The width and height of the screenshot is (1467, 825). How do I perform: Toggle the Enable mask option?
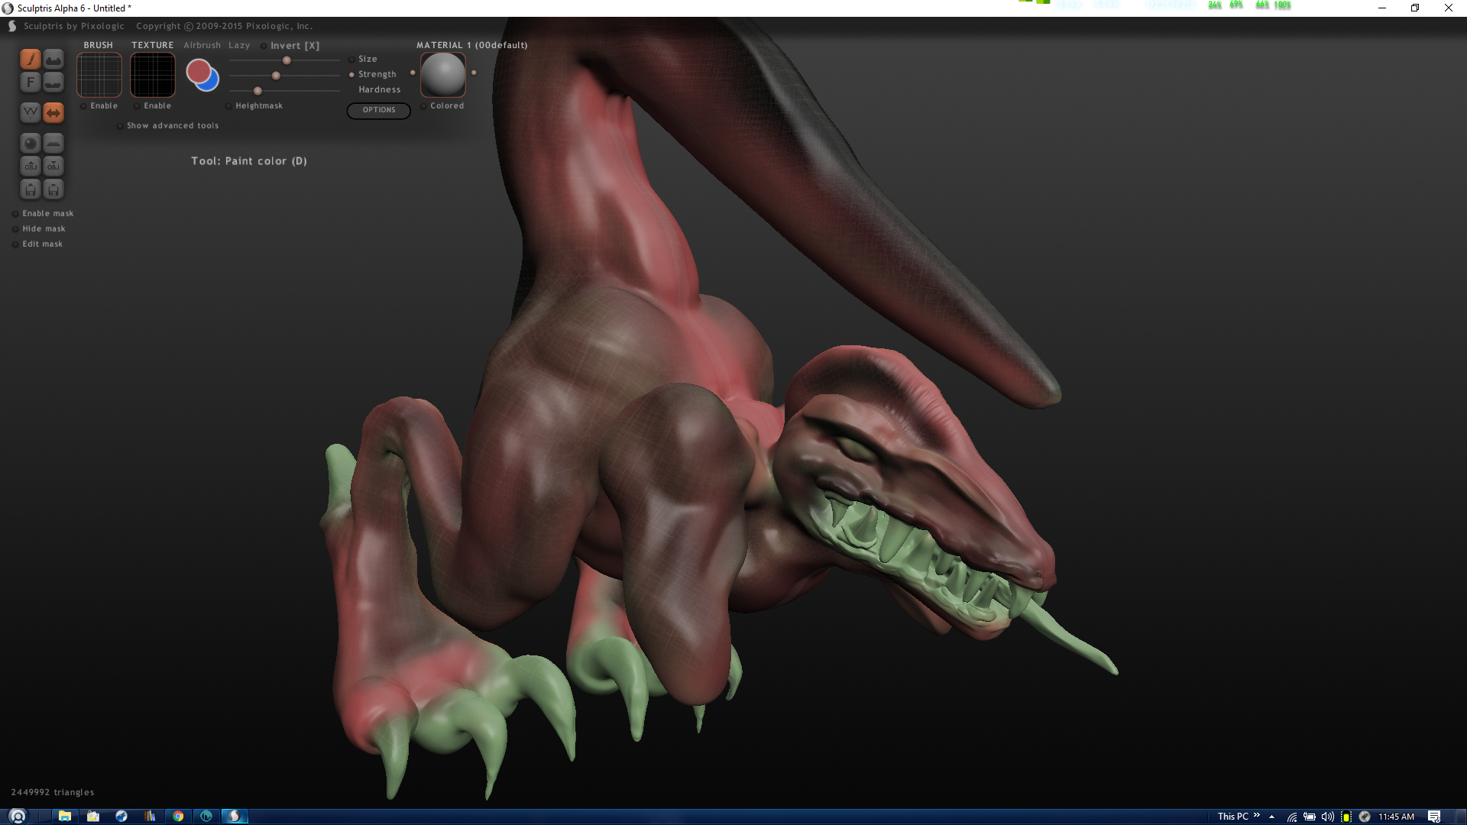tap(15, 214)
